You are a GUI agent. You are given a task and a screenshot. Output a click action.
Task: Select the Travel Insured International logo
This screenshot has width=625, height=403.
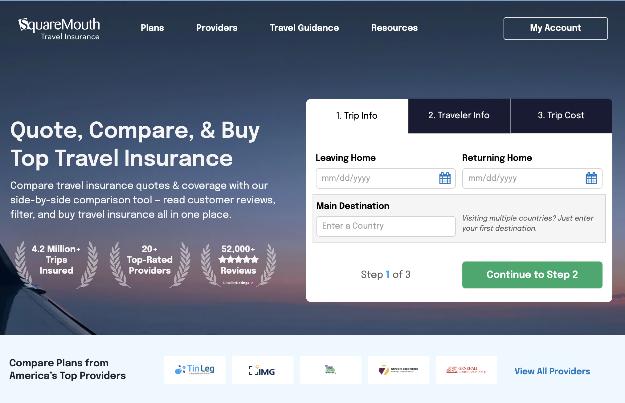330,370
